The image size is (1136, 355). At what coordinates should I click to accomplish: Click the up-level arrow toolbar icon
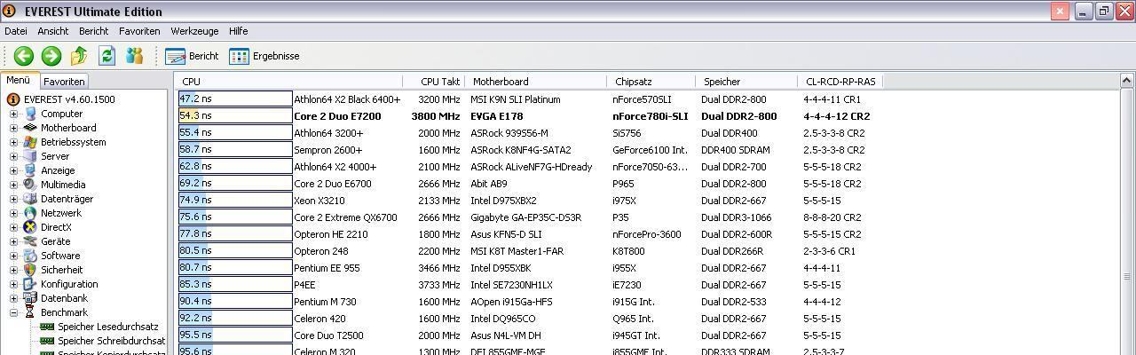coord(79,56)
